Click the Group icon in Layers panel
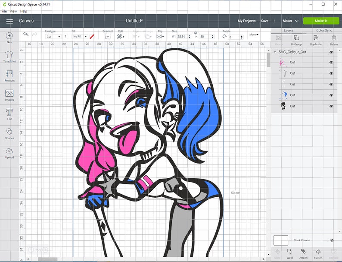 tap(279, 38)
